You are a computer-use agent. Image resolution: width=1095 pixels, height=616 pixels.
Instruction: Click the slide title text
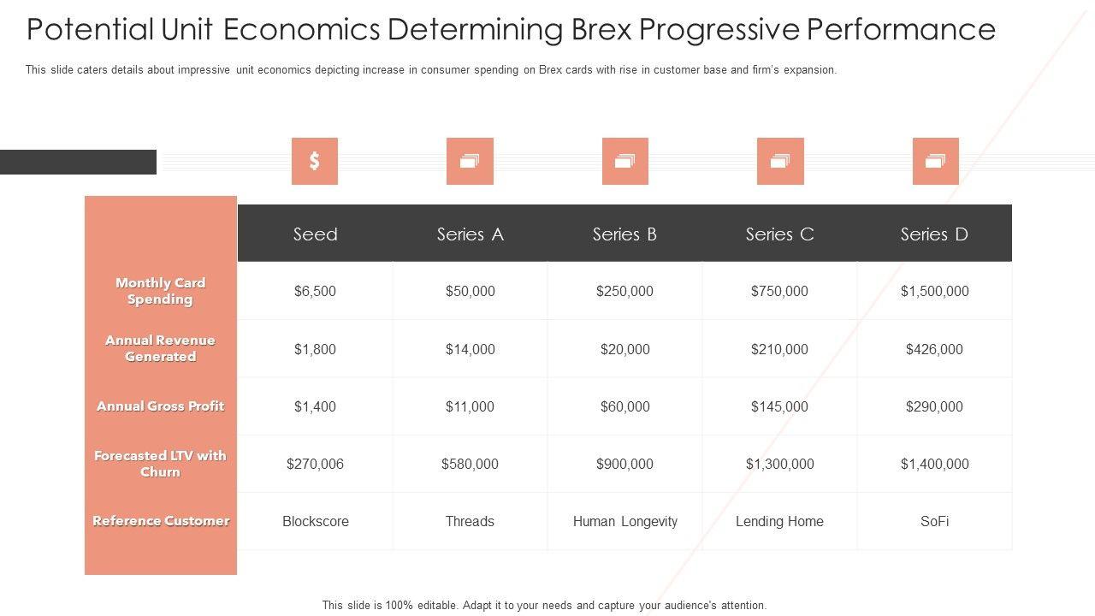pyautogui.click(x=511, y=29)
